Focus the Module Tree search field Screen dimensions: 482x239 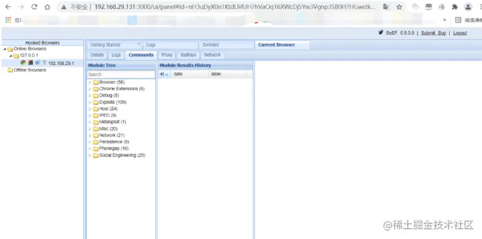click(121, 75)
